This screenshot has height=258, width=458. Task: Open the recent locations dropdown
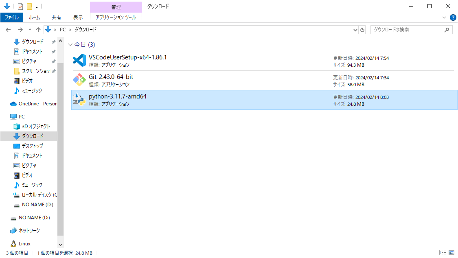click(29, 29)
